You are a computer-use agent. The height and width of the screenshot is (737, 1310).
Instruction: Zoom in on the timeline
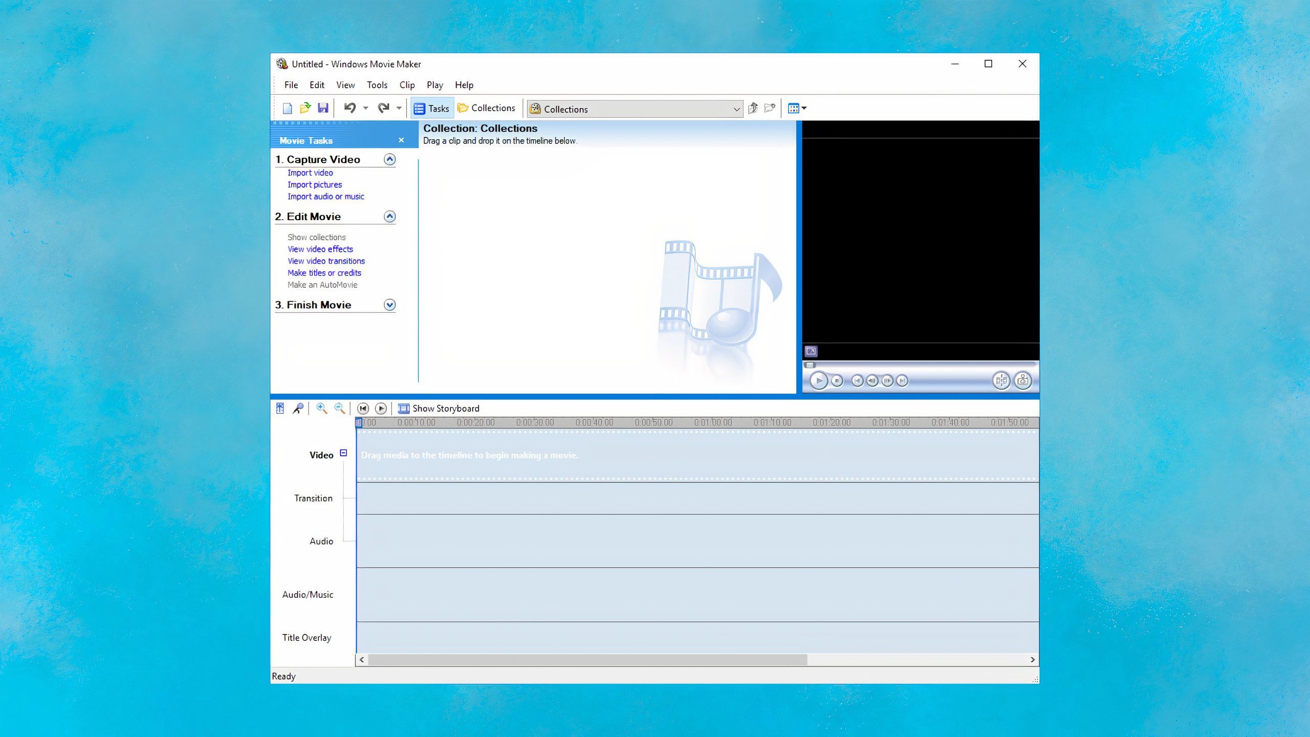pyautogui.click(x=321, y=408)
